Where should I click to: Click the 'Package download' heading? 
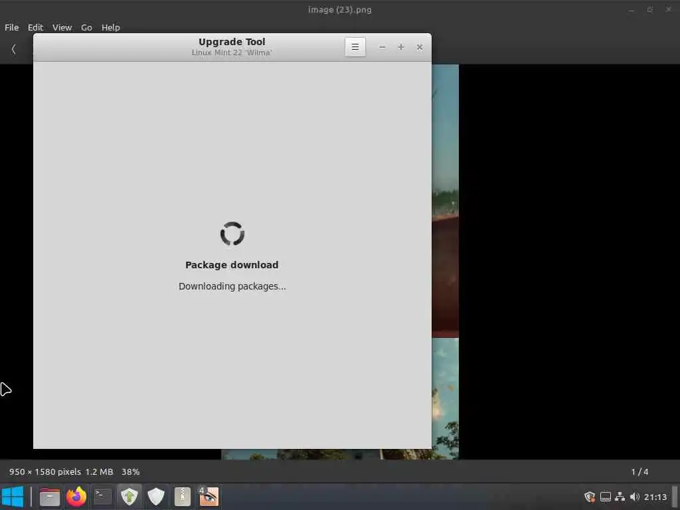click(232, 265)
